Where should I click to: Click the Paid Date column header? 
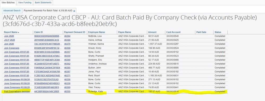point(201,32)
